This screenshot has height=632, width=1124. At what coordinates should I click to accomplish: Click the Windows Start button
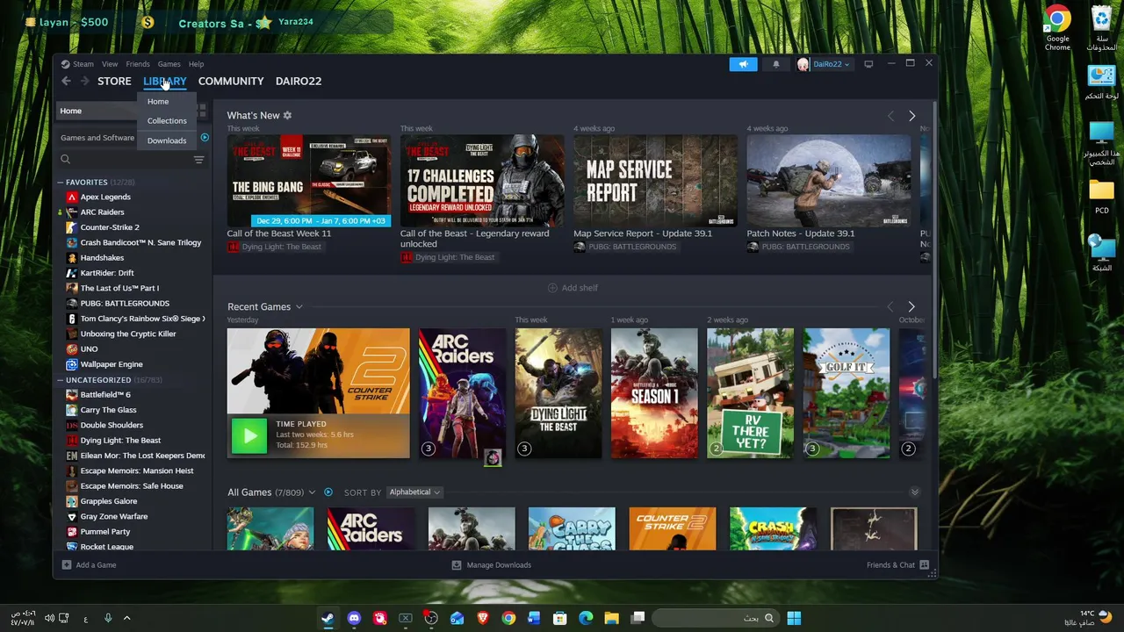tap(794, 618)
